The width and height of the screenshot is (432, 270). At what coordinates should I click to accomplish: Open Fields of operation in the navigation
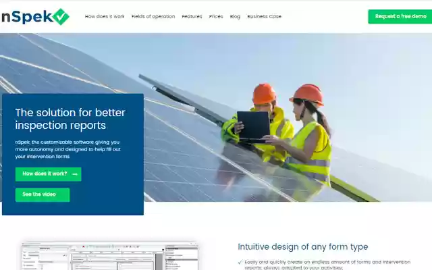tap(153, 16)
